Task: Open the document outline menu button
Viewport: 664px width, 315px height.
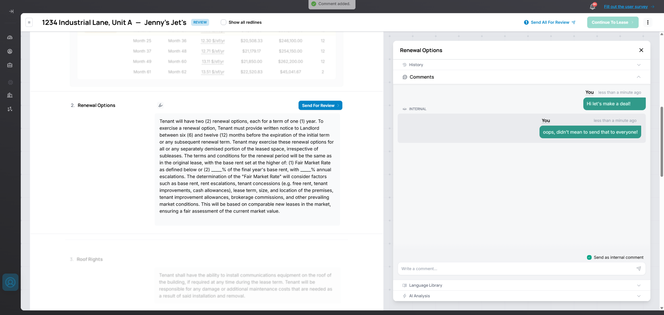Action: coord(29,22)
